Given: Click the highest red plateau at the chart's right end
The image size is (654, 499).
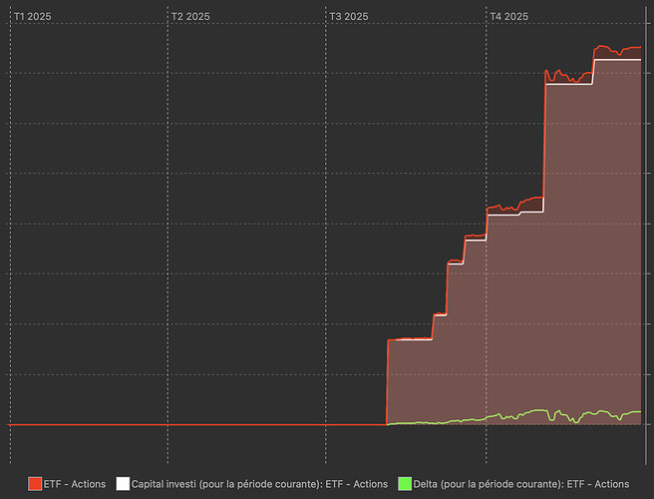Looking at the screenshot, I should [x=618, y=48].
